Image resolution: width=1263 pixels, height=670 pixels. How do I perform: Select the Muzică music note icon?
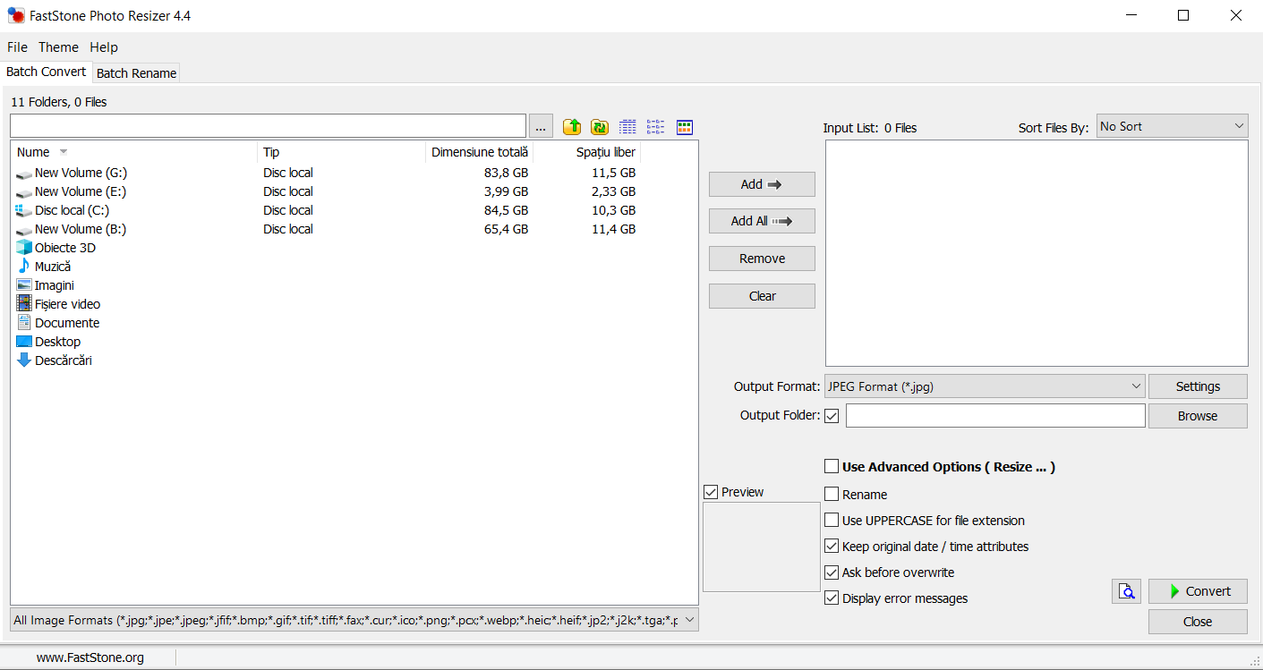coord(24,266)
